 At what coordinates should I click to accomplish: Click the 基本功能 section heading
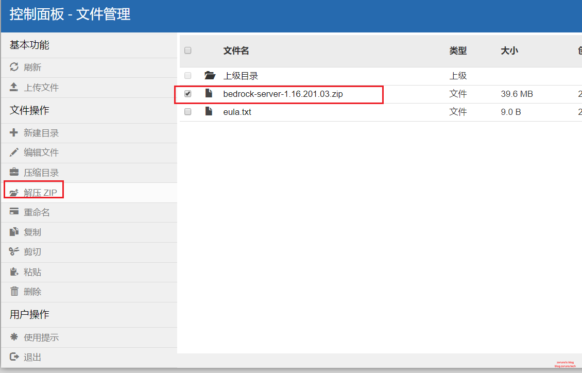click(x=29, y=45)
